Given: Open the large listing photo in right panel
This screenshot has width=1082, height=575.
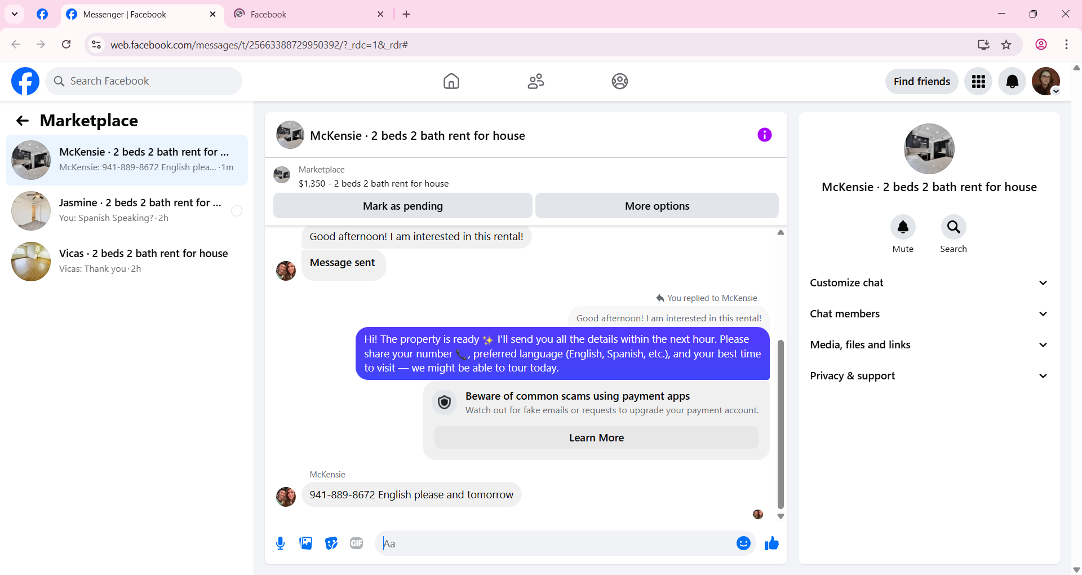Looking at the screenshot, I should [929, 149].
